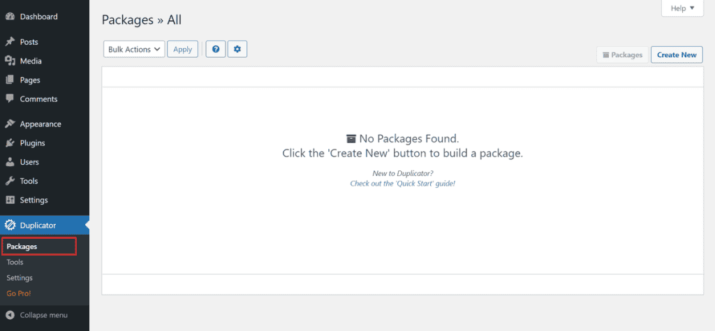The width and height of the screenshot is (715, 331).
Task: Click Collapse menu text
Action: [x=44, y=315]
